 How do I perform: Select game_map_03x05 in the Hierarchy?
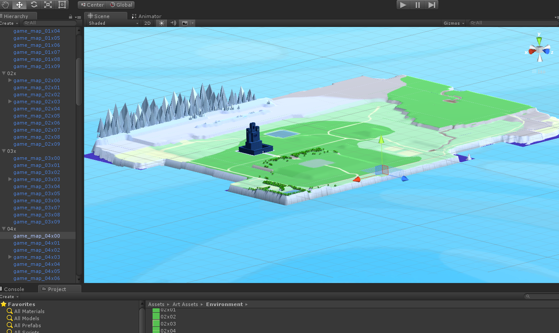click(36, 193)
